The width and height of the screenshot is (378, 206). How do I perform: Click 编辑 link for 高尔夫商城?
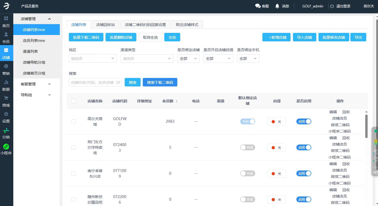tap(333, 112)
